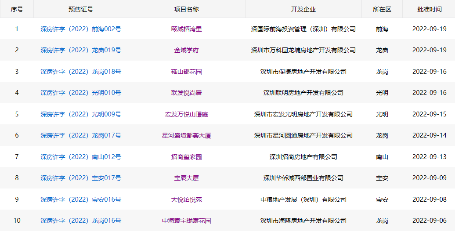Select developer 深圳招商房地产有限公司
The image size is (455, 232).
tap(303, 157)
